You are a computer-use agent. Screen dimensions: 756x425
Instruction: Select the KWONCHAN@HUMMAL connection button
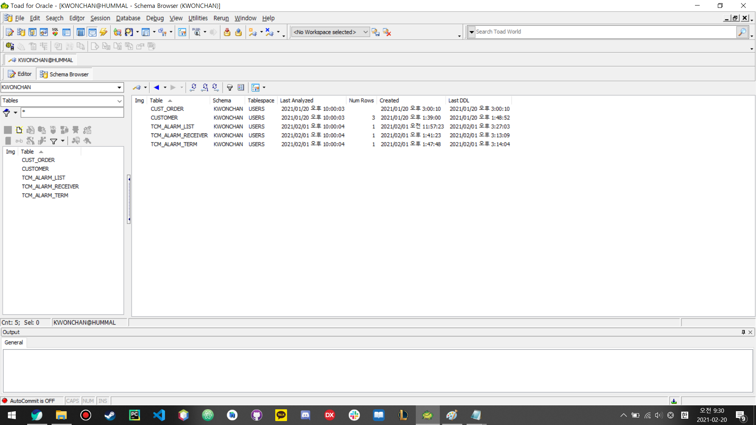41,60
